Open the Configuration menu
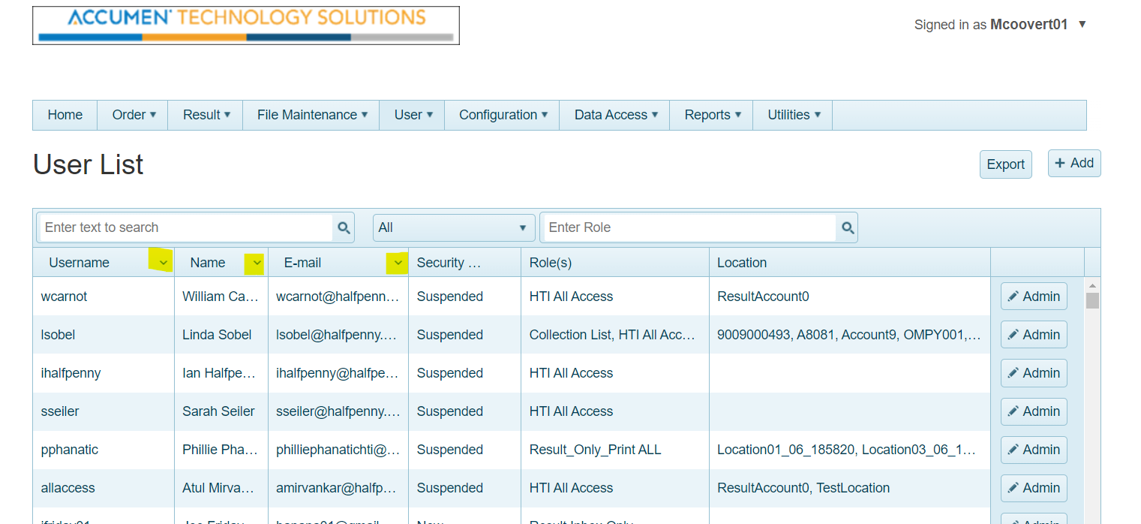The image size is (1141, 524). click(503, 115)
